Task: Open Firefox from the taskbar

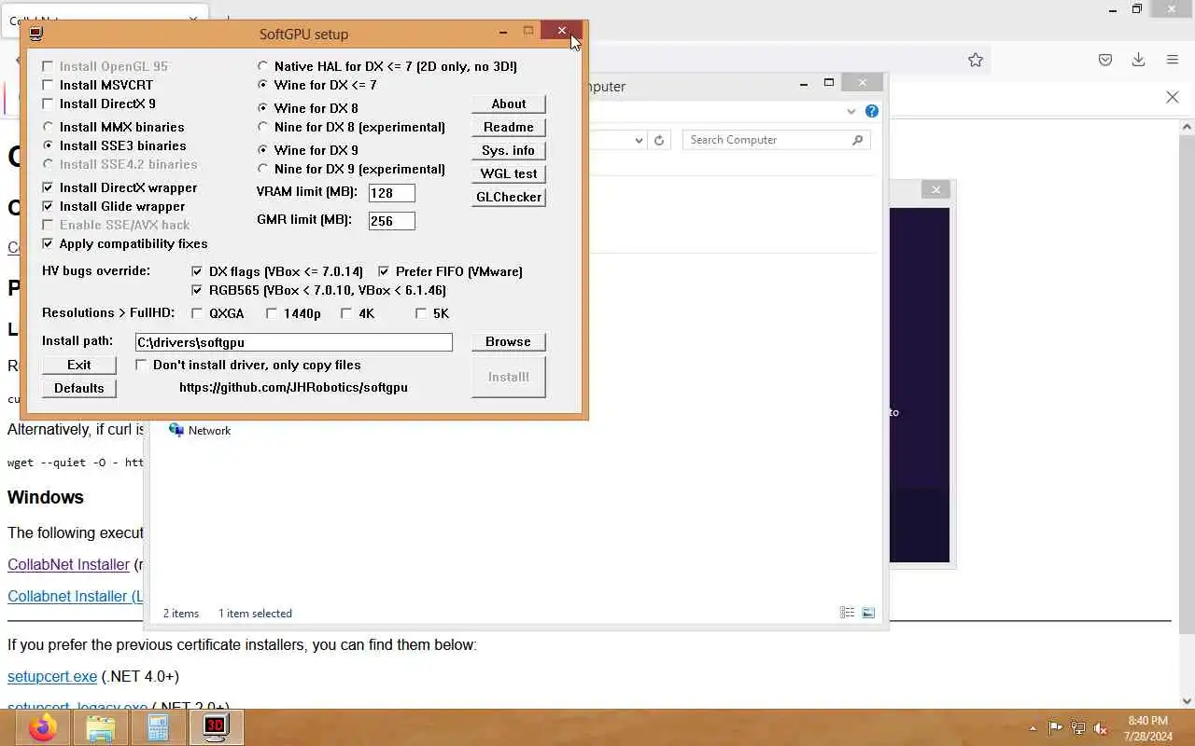Action: pyautogui.click(x=42, y=727)
